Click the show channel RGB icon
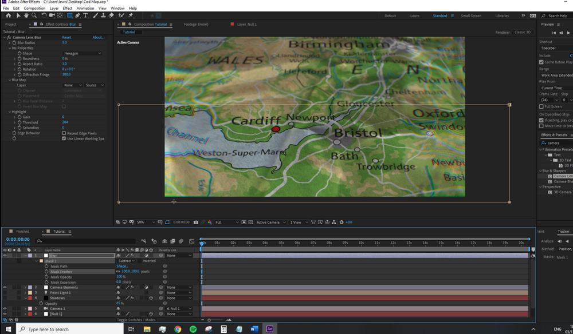The image size is (573, 334). pyautogui.click(x=210, y=222)
